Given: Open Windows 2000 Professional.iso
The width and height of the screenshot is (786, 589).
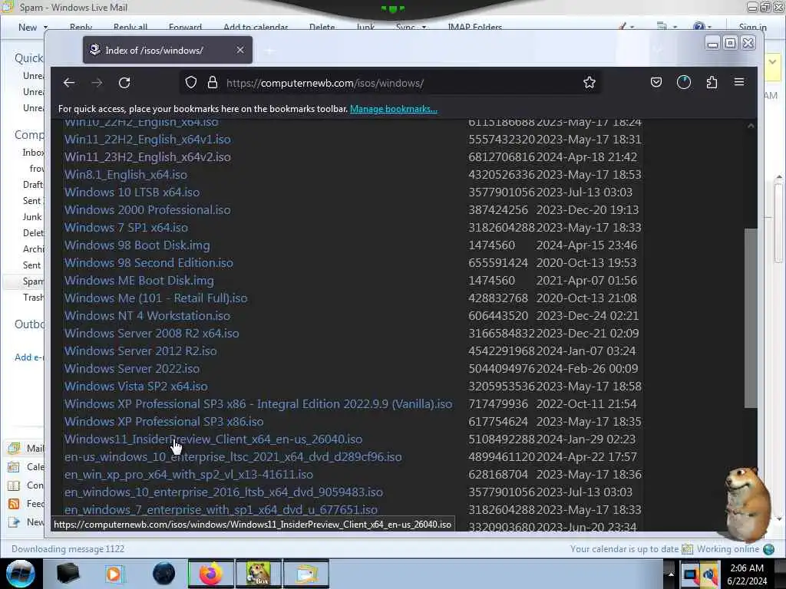Looking at the screenshot, I should 147,210.
